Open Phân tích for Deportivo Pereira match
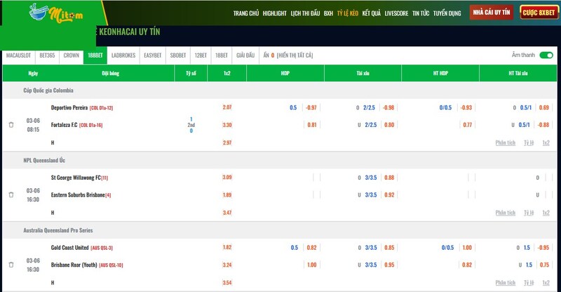The width and height of the screenshot is (561, 292). click(x=505, y=142)
